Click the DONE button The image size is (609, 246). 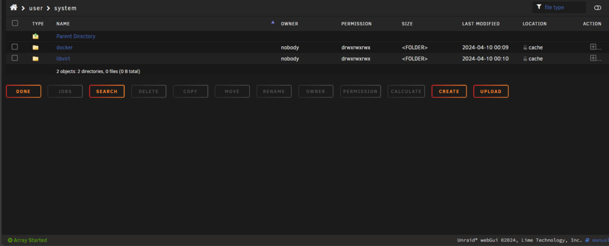click(x=23, y=91)
